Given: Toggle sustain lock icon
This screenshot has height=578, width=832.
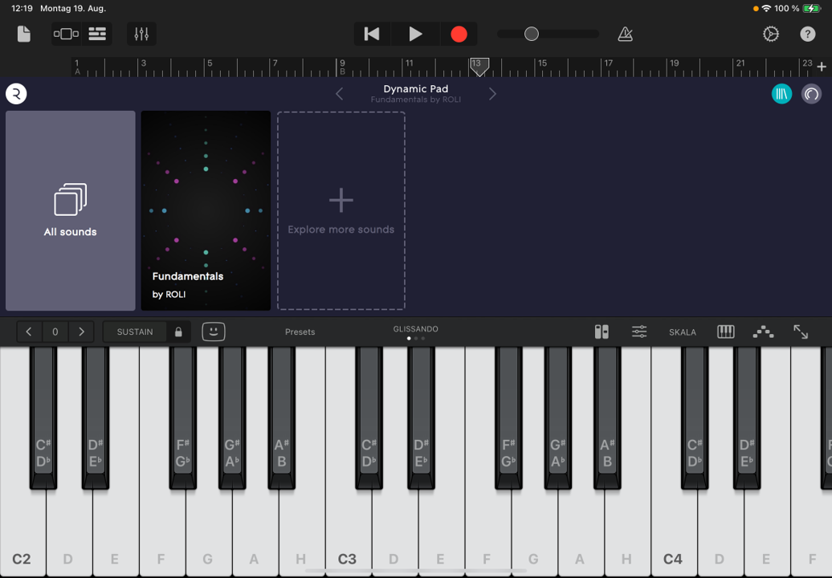Looking at the screenshot, I should click(x=178, y=332).
